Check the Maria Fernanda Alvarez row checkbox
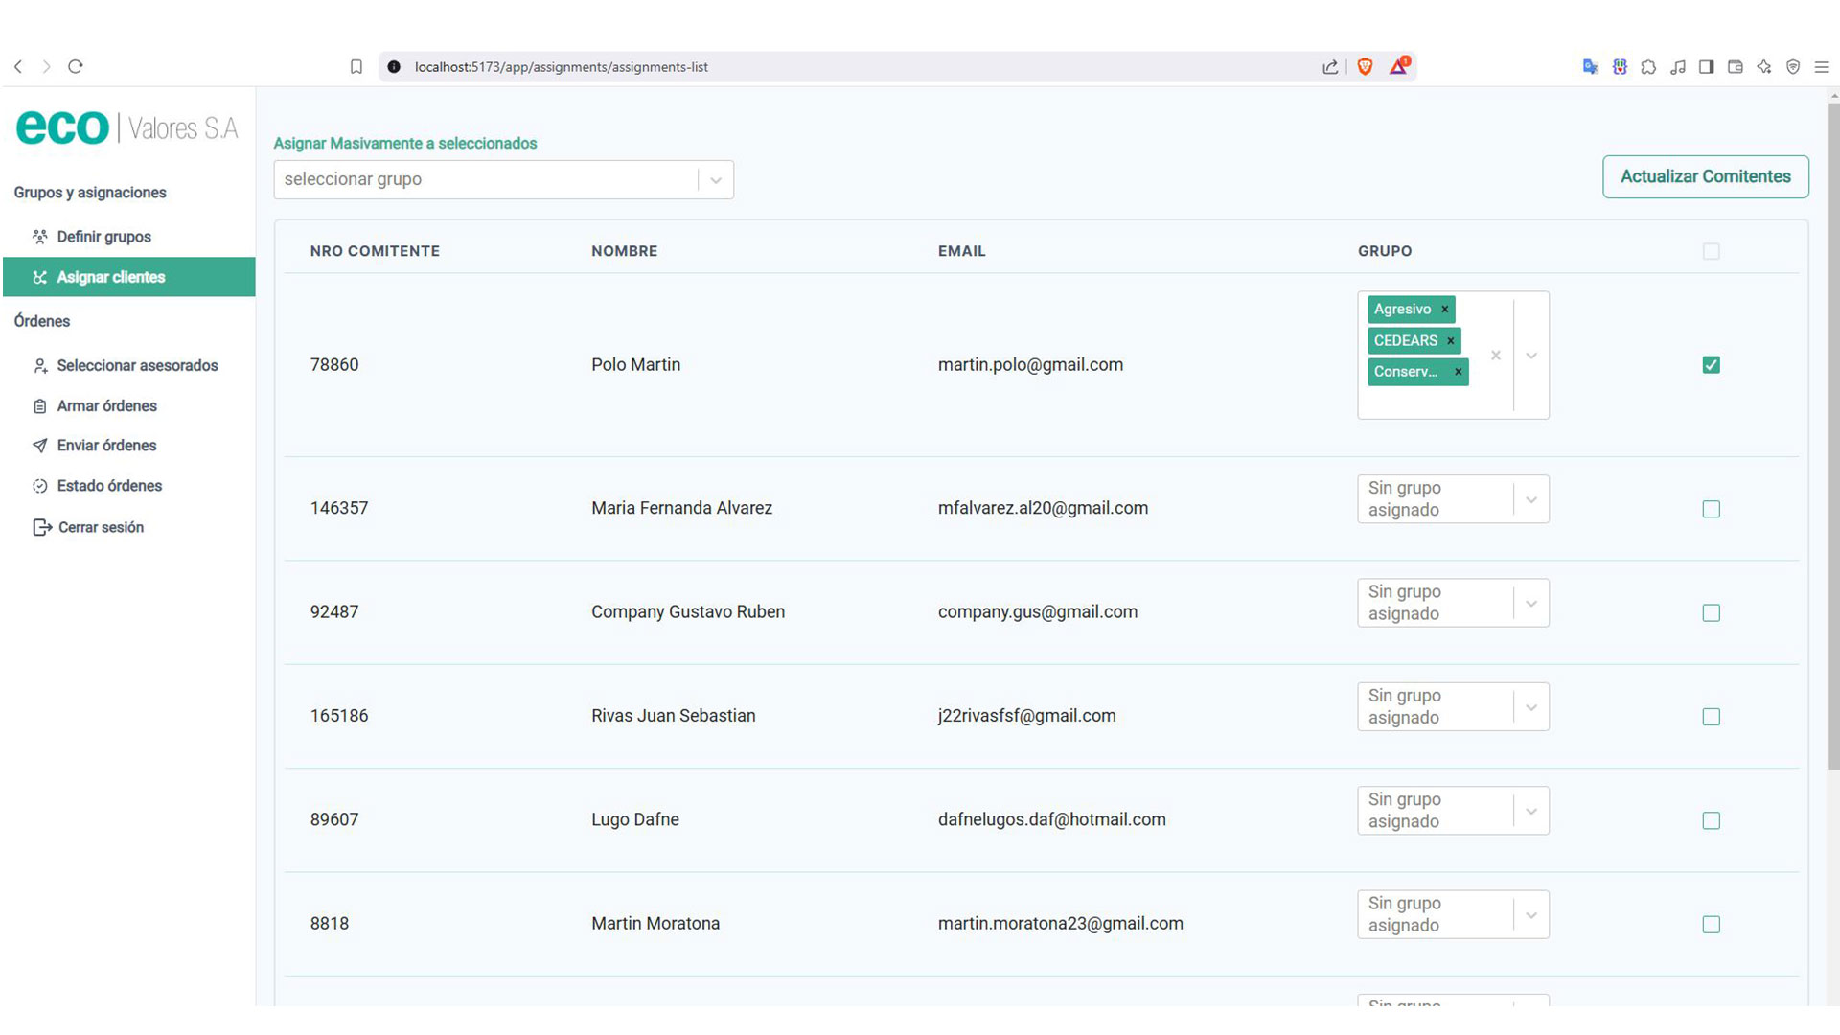The width and height of the screenshot is (1840, 1035). tap(1711, 509)
